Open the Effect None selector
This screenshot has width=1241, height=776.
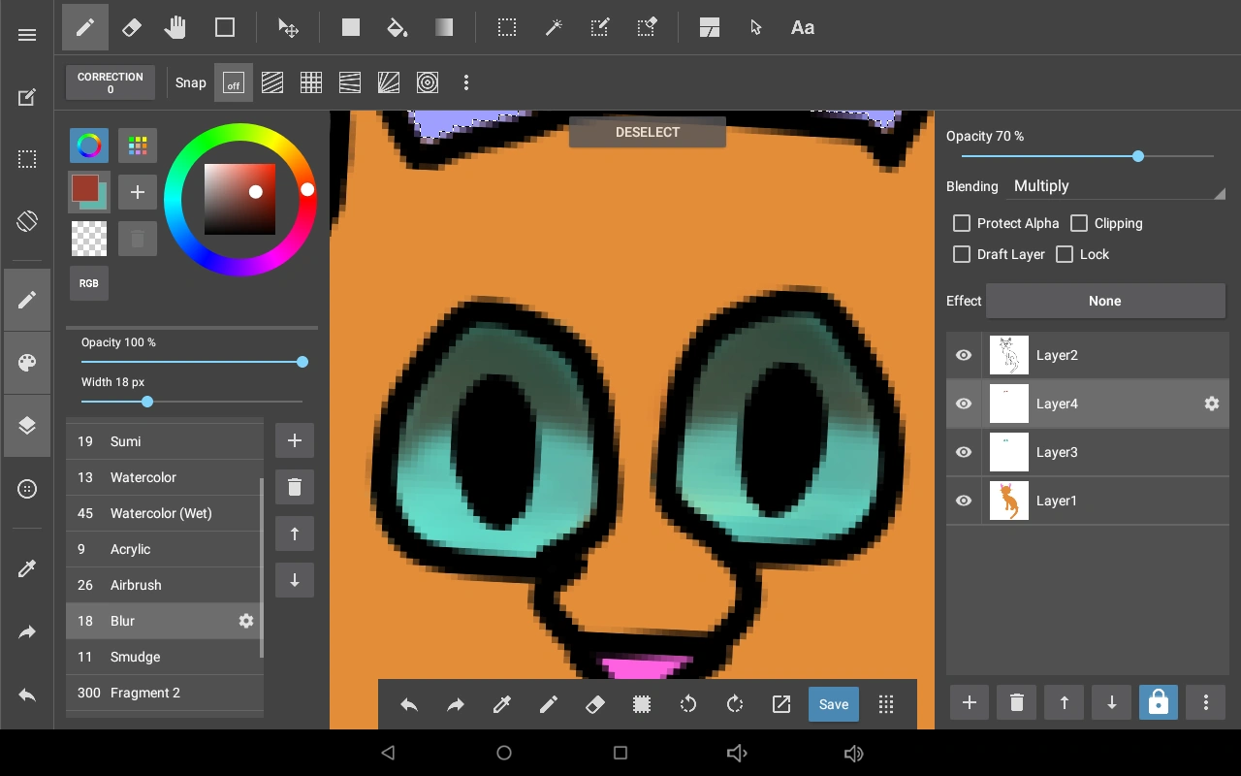click(x=1104, y=301)
